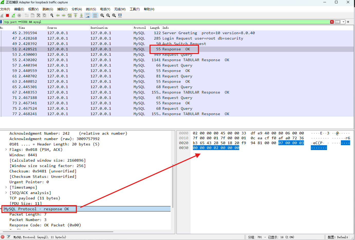Open a capture file with the folder icon

pos(27,15)
